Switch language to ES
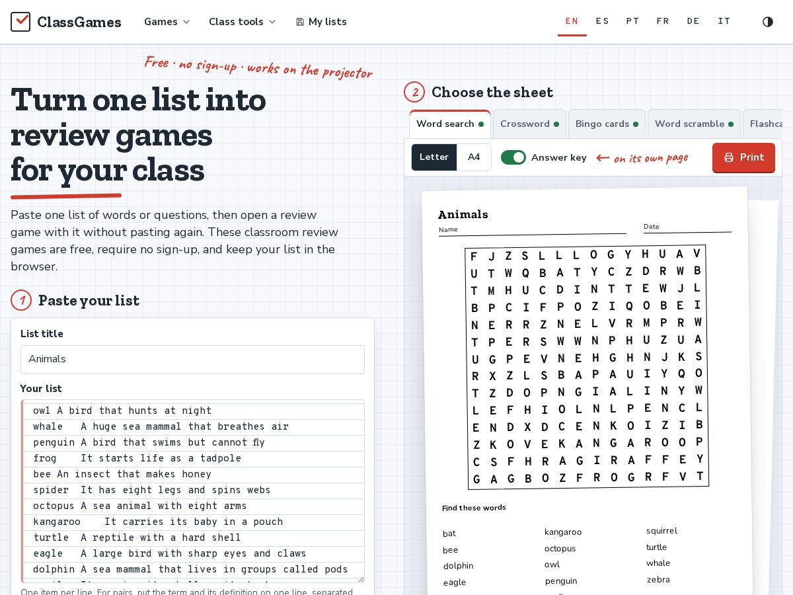 tap(603, 21)
